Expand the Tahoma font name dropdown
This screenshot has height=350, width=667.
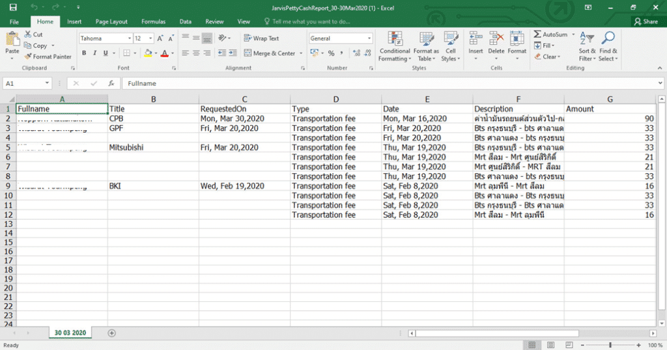[129, 38]
